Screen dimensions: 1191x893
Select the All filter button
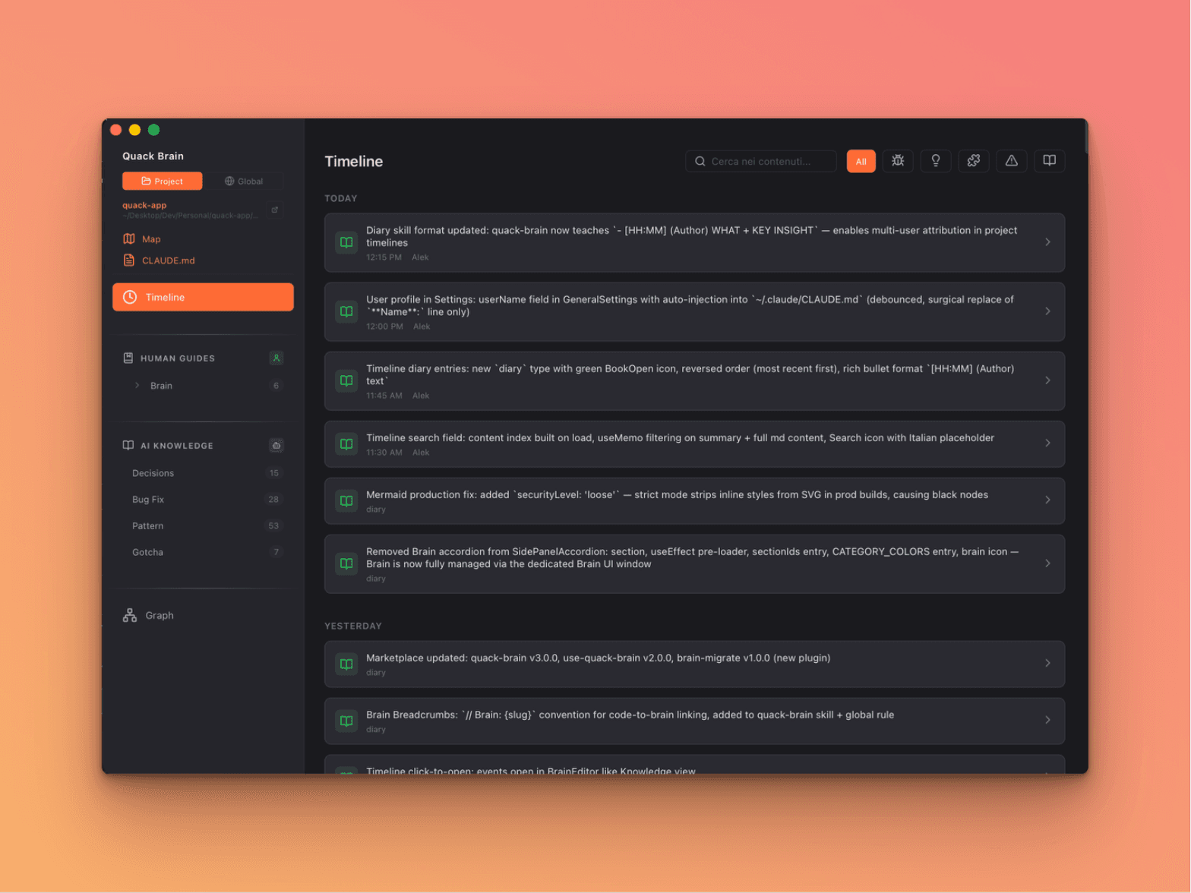click(x=861, y=161)
